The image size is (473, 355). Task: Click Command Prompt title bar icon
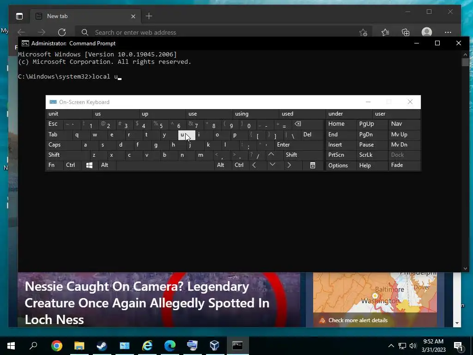click(25, 43)
